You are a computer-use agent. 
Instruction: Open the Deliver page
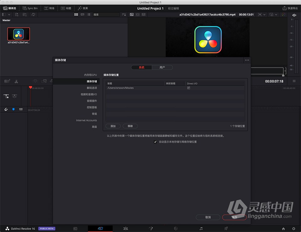226,229
